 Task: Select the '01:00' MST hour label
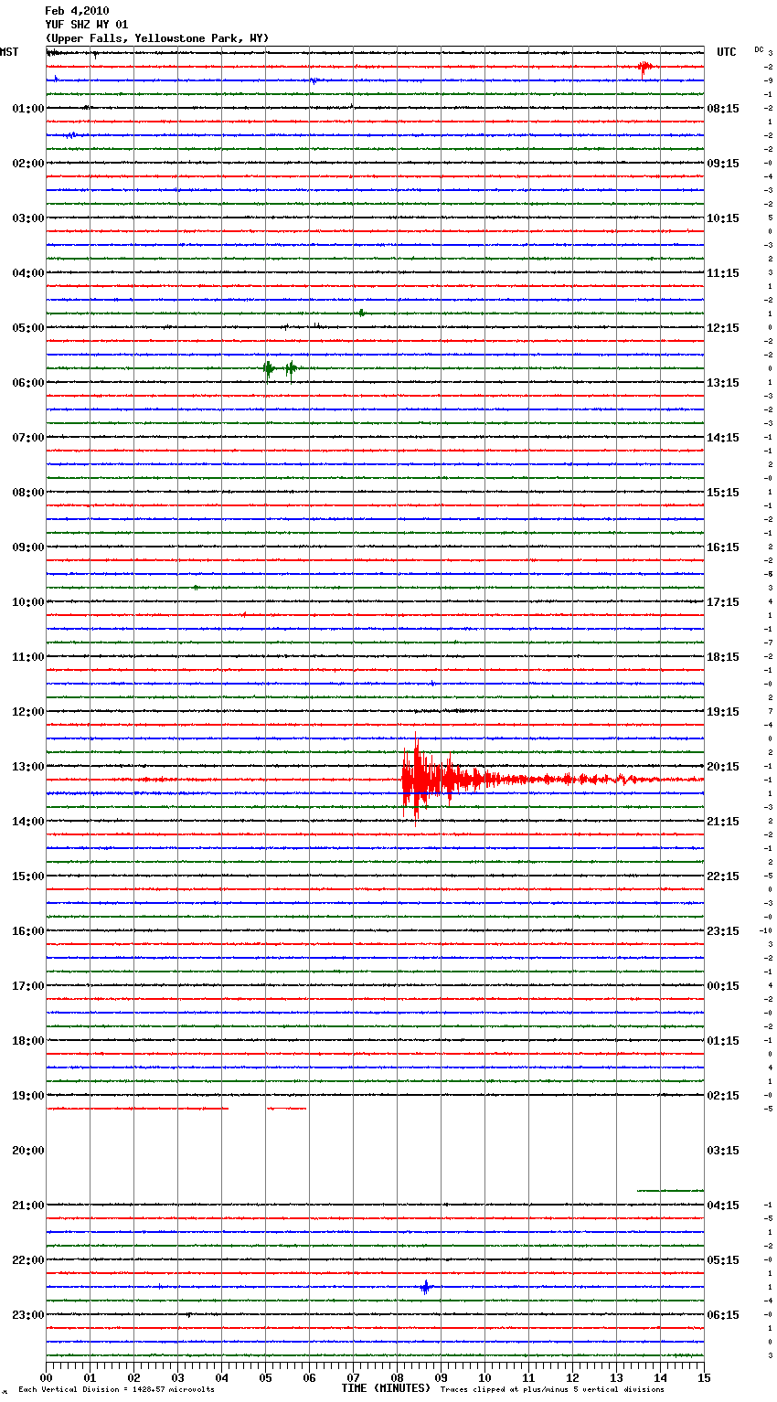[x=27, y=109]
